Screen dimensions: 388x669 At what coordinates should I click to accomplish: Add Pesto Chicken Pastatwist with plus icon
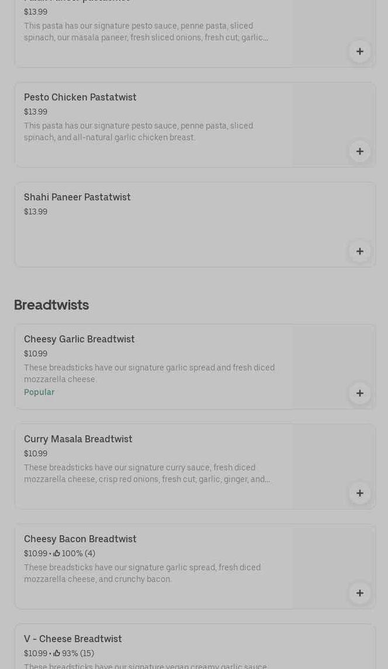click(360, 151)
